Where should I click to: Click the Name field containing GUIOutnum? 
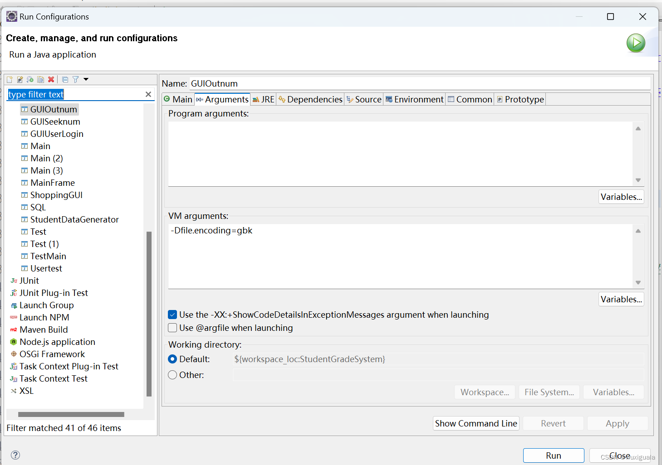(420, 83)
